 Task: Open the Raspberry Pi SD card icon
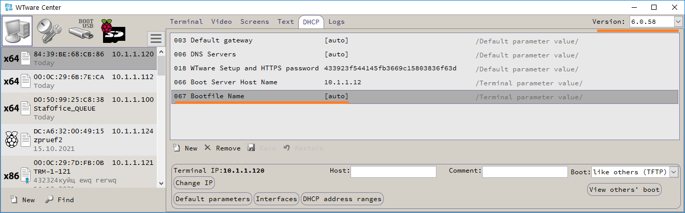(113, 31)
